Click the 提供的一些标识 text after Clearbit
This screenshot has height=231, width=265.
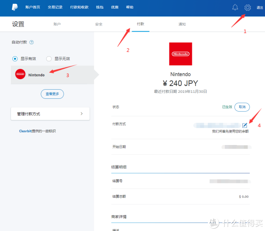click(x=44, y=131)
